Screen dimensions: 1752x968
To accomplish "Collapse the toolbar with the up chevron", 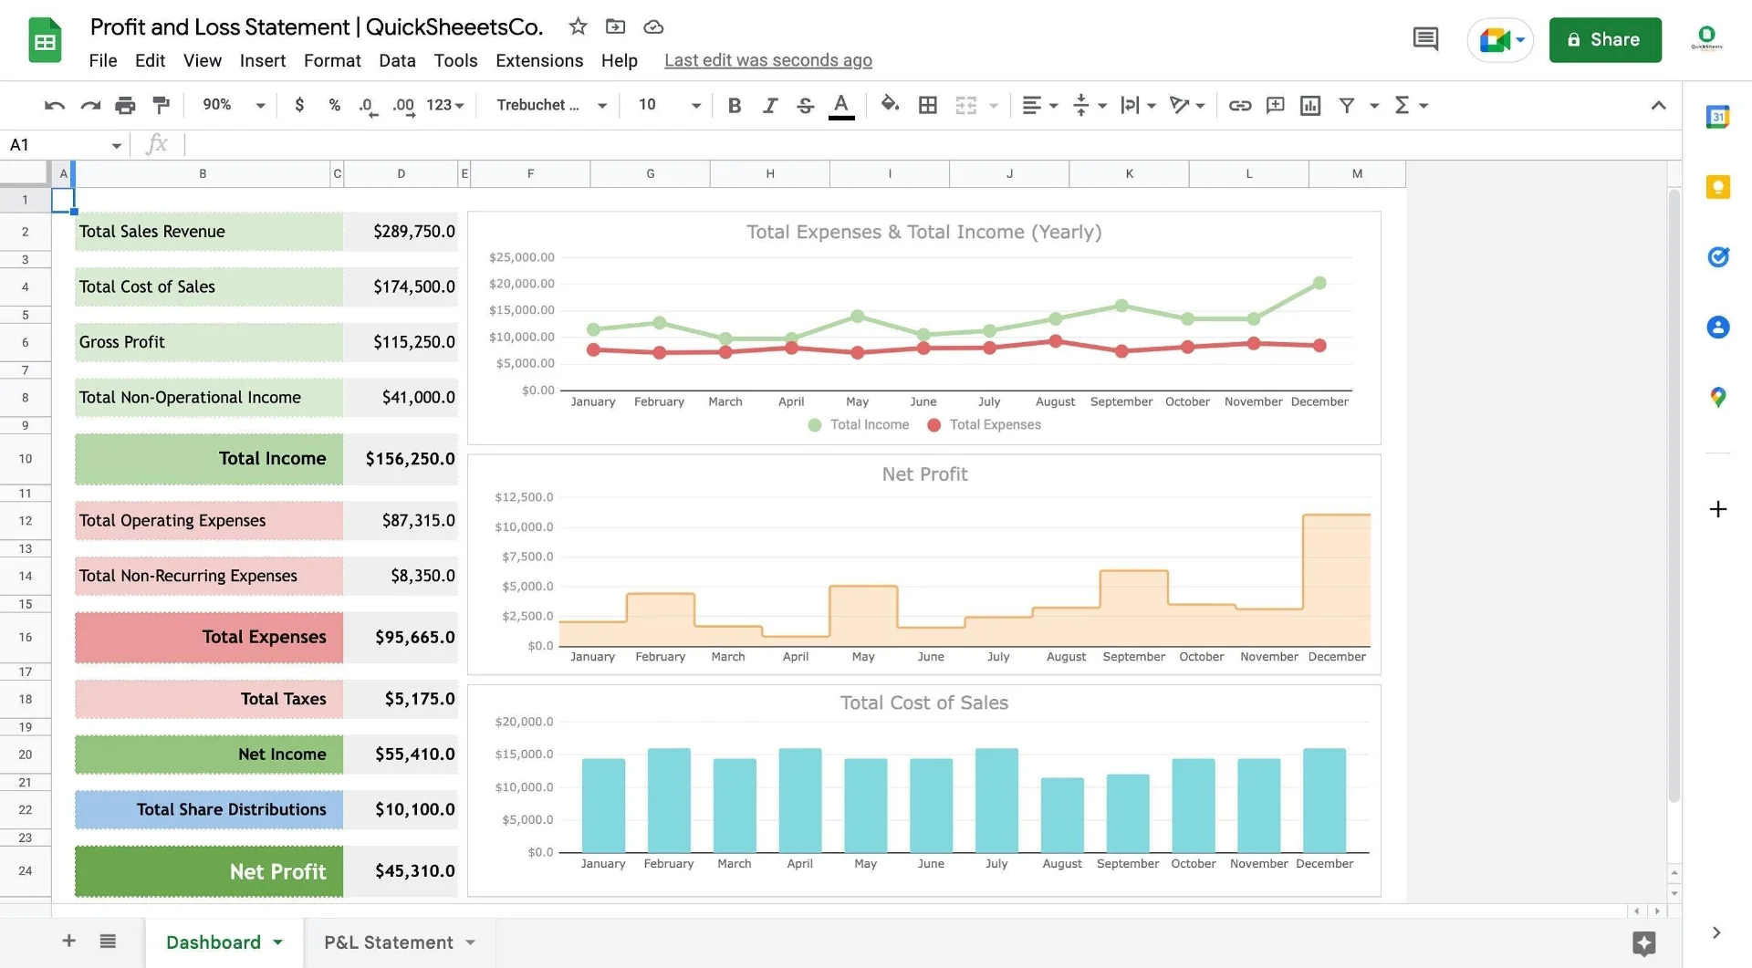I will [1658, 106].
